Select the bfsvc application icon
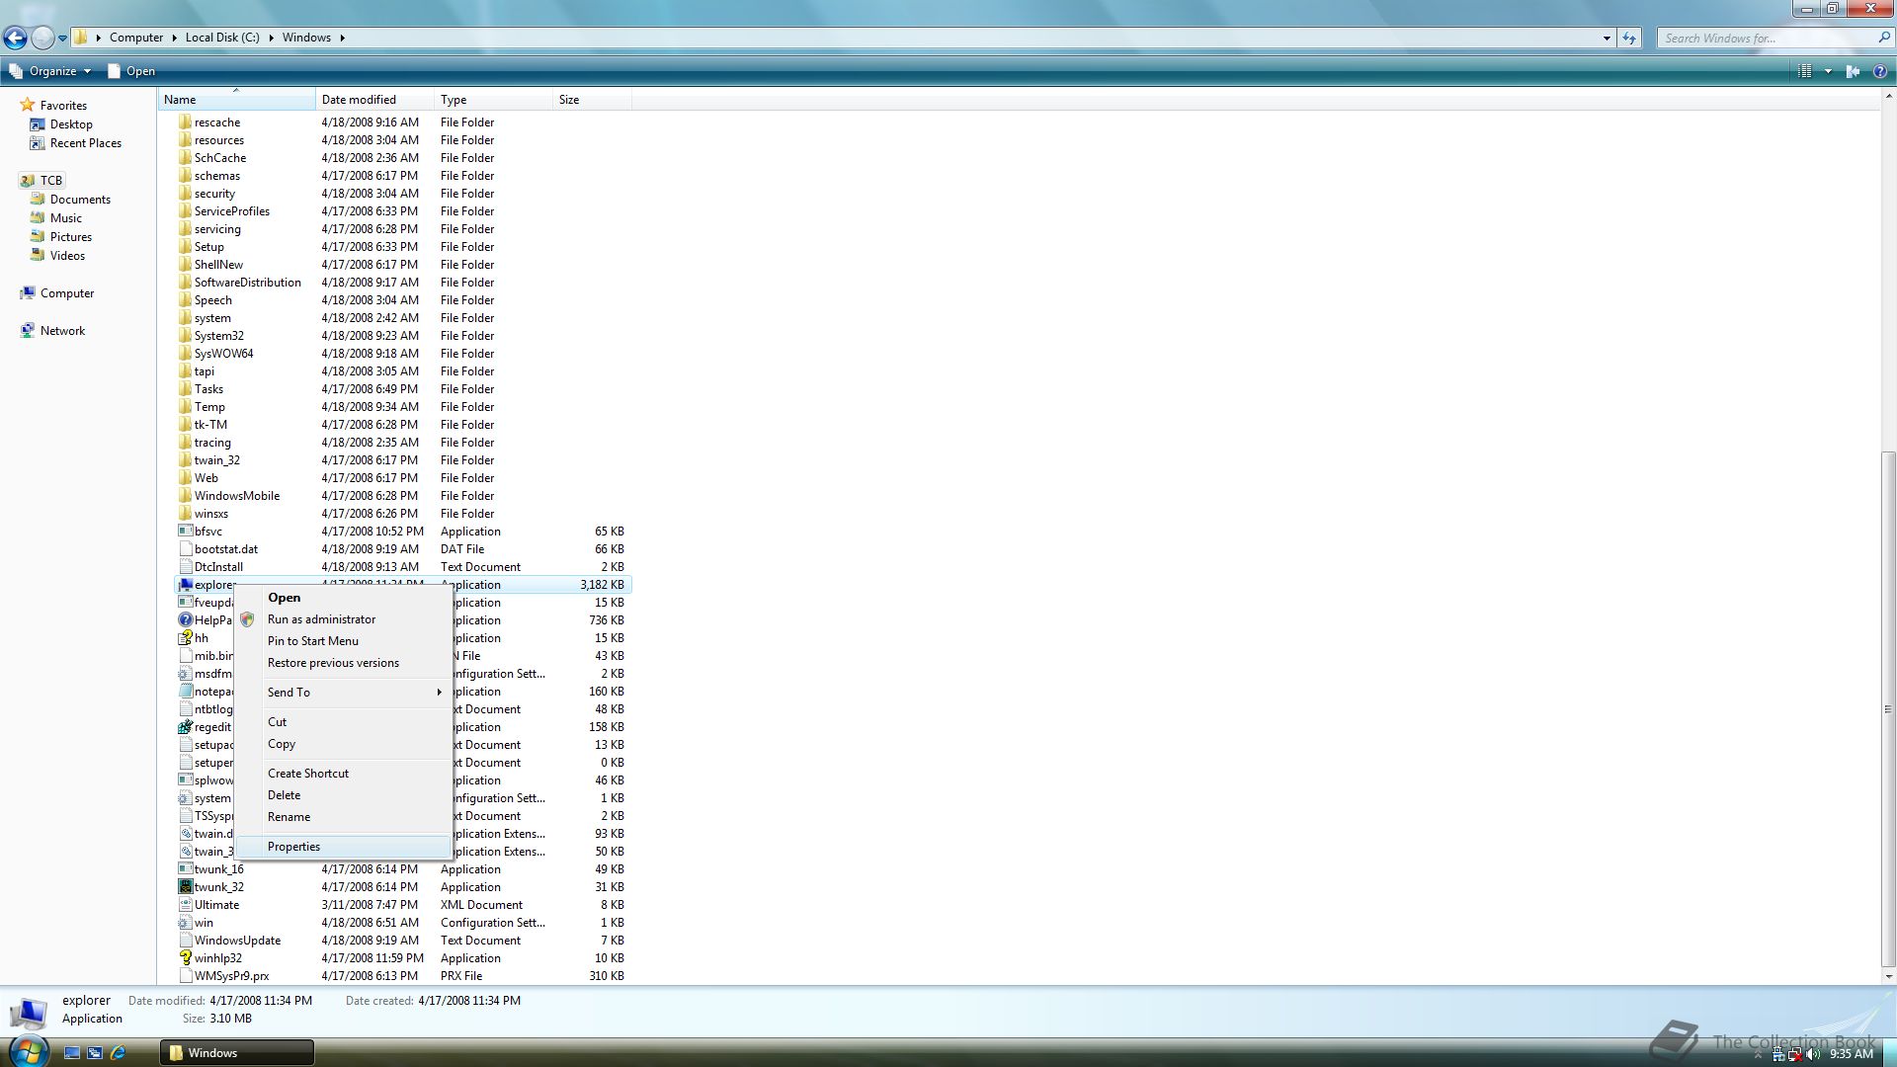Screen dimensions: 1897x1067 tap(185, 532)
